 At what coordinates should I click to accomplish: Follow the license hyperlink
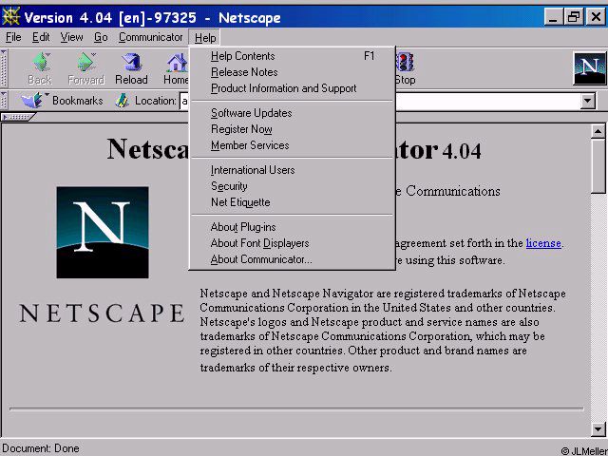(543, 243)
